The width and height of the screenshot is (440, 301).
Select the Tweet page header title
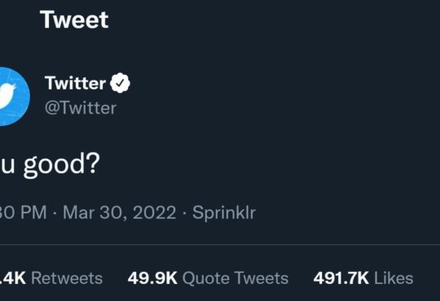[x=74, y=20]
